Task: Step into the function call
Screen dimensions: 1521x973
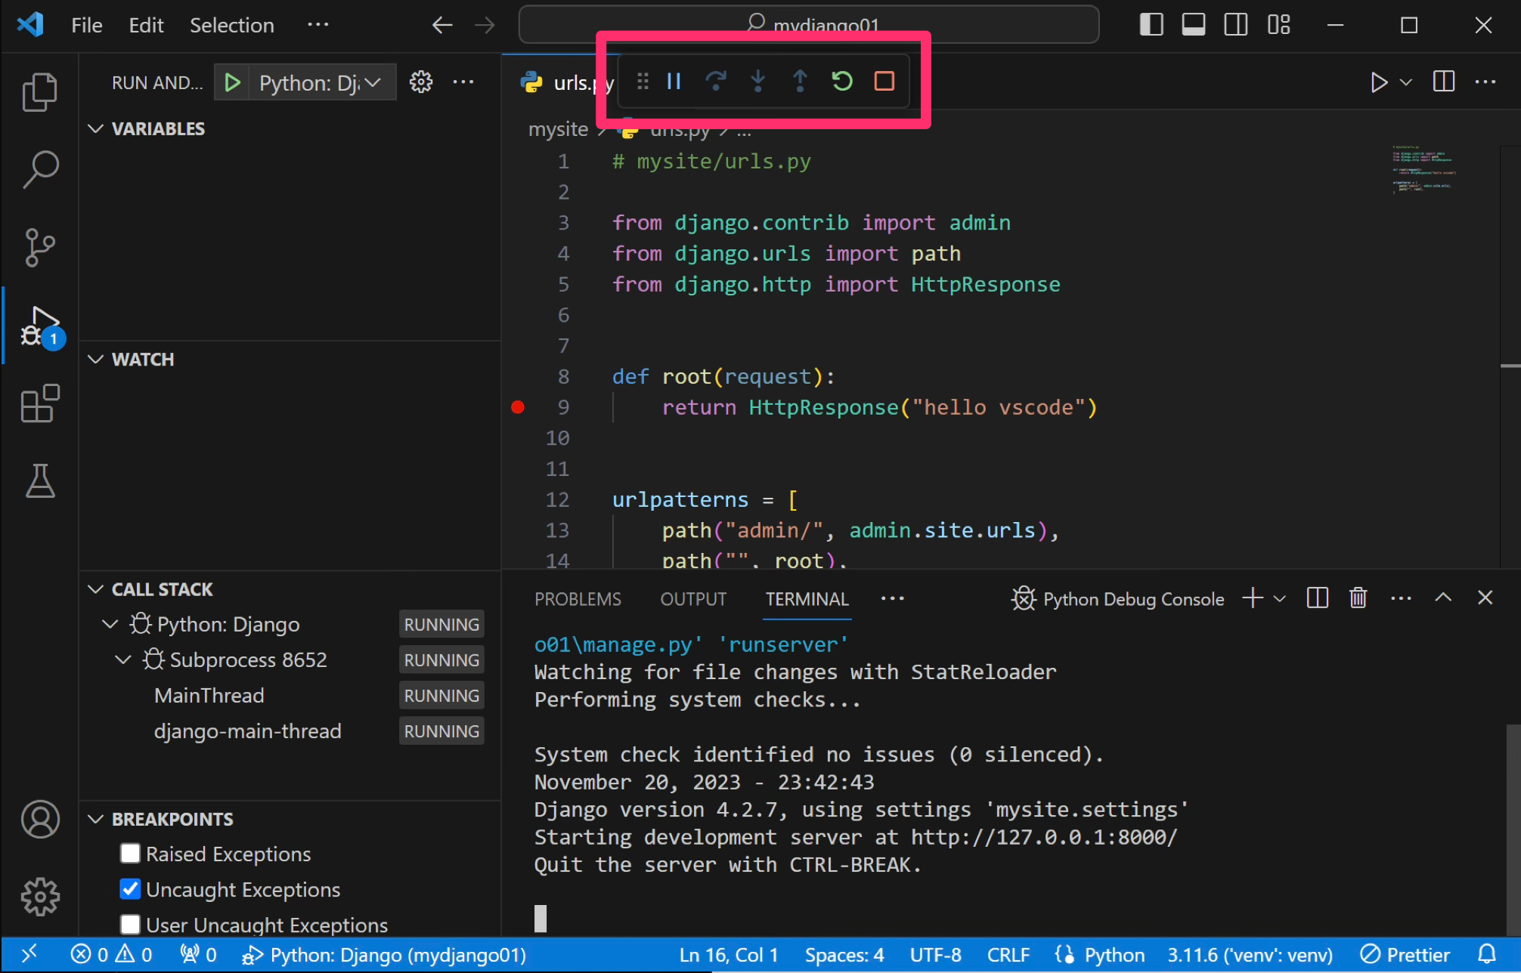Action: click(758, 82)
